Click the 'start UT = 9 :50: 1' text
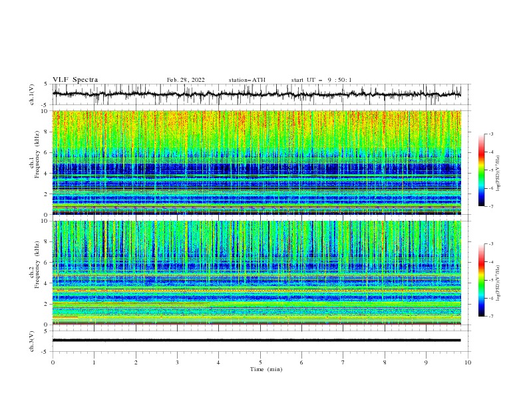 321,80
